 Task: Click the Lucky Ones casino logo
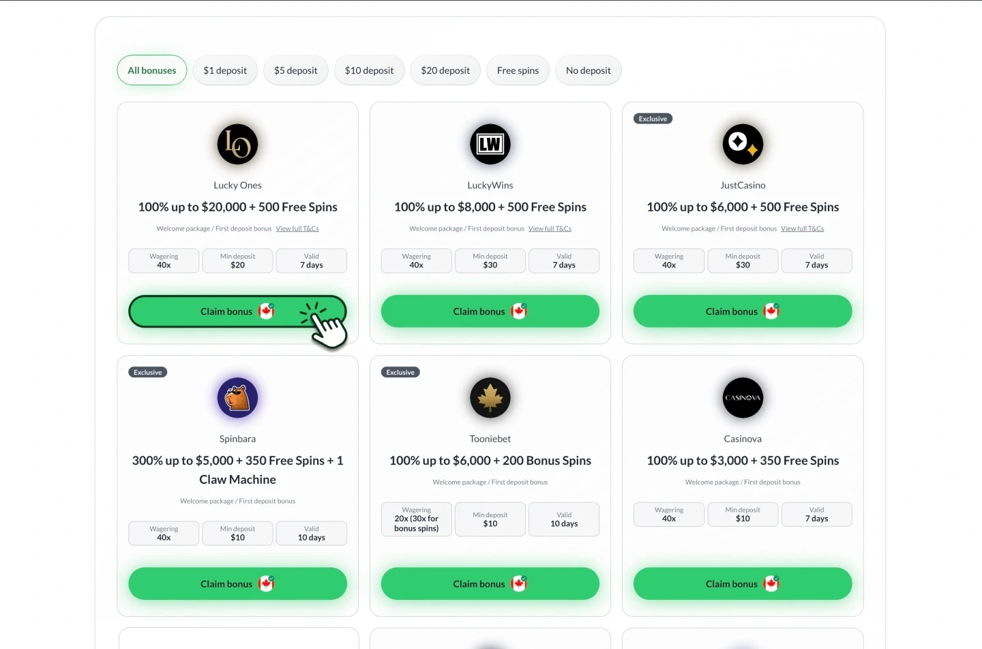[237, 144]
